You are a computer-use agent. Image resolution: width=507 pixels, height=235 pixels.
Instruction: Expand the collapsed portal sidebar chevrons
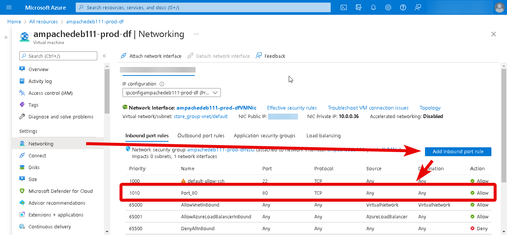pos(6,37)
